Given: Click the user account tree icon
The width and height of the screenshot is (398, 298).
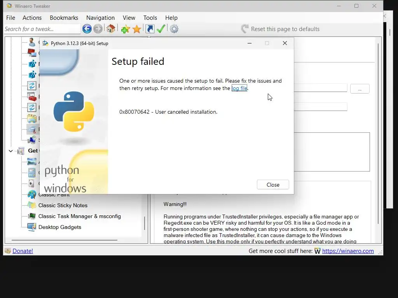Looking at the screenshot, I should (x=32, y=42).
